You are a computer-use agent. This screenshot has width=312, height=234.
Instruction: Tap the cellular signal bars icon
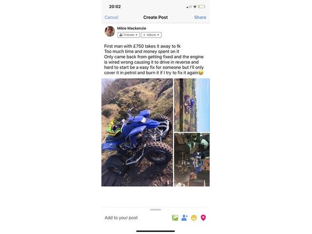point(189,7)
